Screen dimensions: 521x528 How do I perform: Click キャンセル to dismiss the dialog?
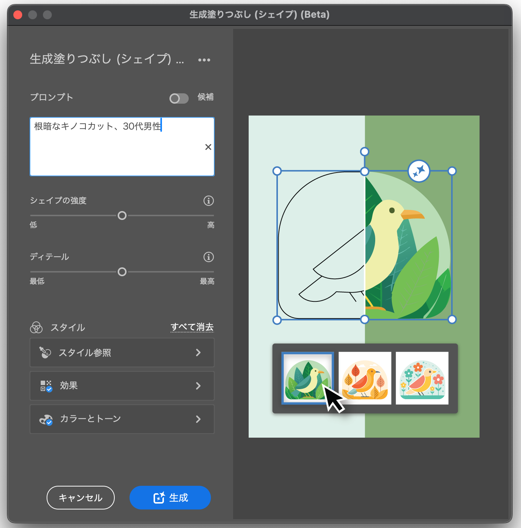click(80, 498)
